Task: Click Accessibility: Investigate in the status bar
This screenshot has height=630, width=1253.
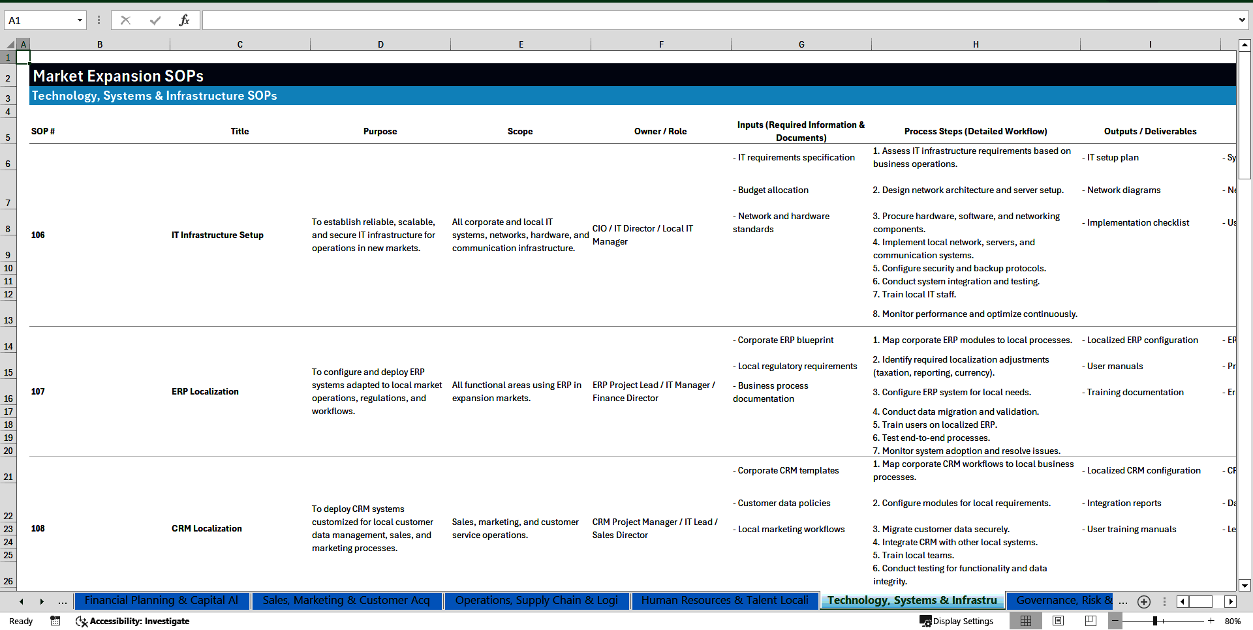Action: (x=132, y=622)
